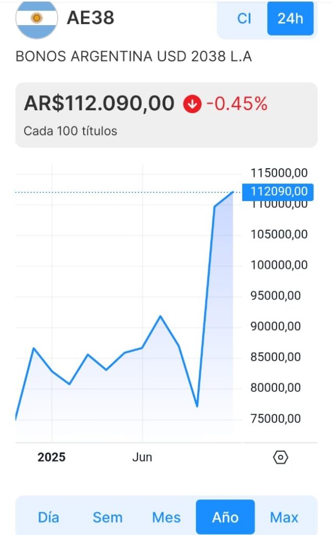Click the AR$112.090,00 price
Viewport: 332px width, 535px height.
(99, 103)
